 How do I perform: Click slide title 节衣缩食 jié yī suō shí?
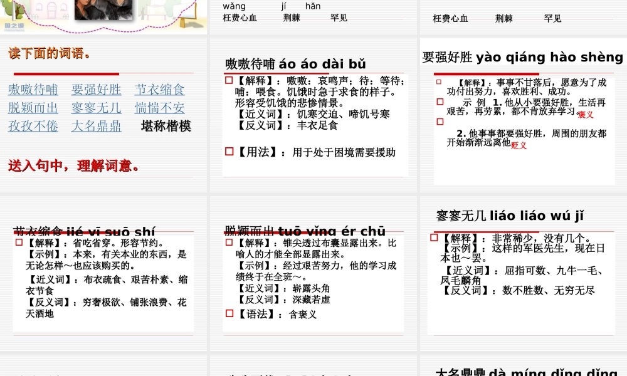coord(84,231)
